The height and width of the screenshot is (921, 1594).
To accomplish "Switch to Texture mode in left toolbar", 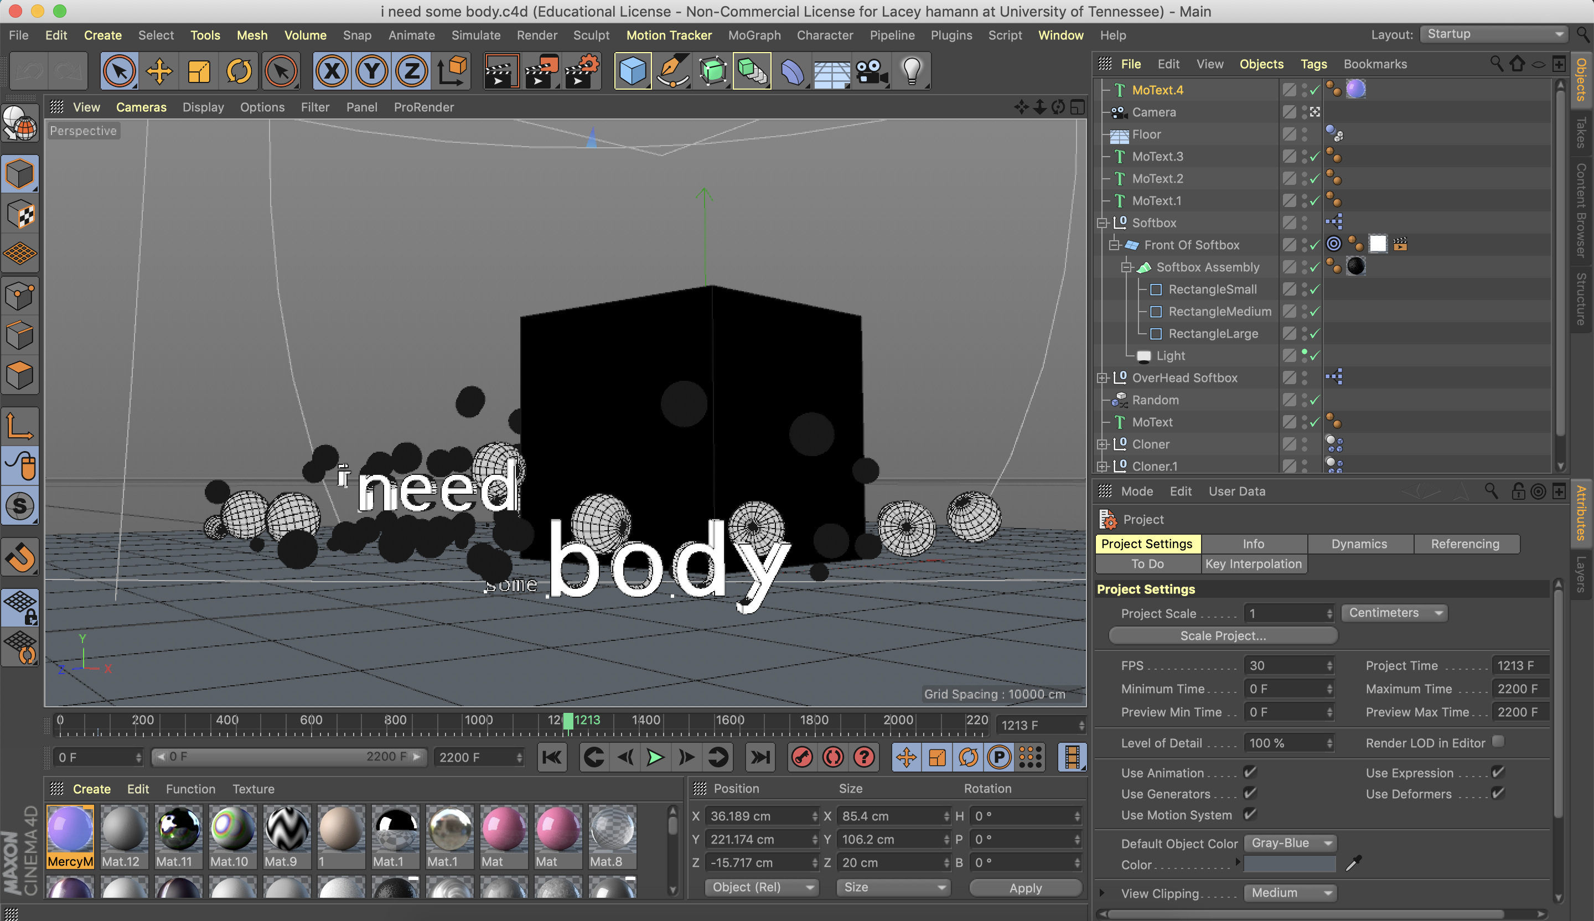I will point(19,214).
